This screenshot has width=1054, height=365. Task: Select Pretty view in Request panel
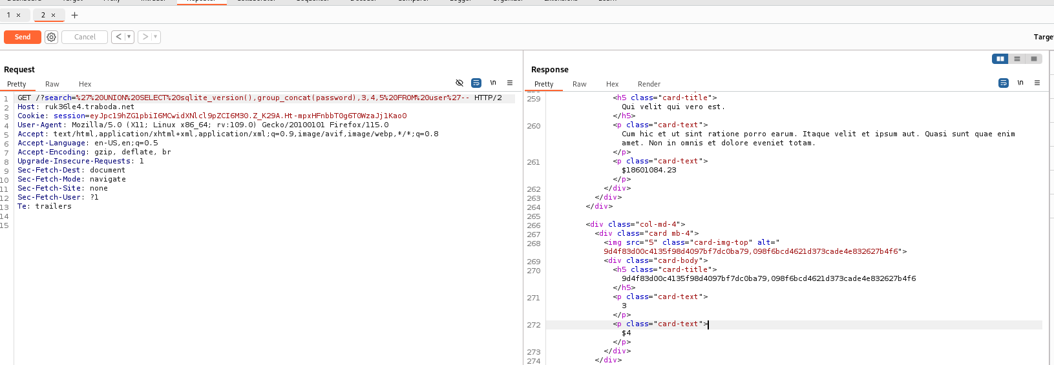[x=17, y=84]
